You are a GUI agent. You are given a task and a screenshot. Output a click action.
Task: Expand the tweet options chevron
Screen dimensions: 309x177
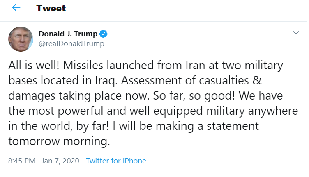(x=296, y=33)
